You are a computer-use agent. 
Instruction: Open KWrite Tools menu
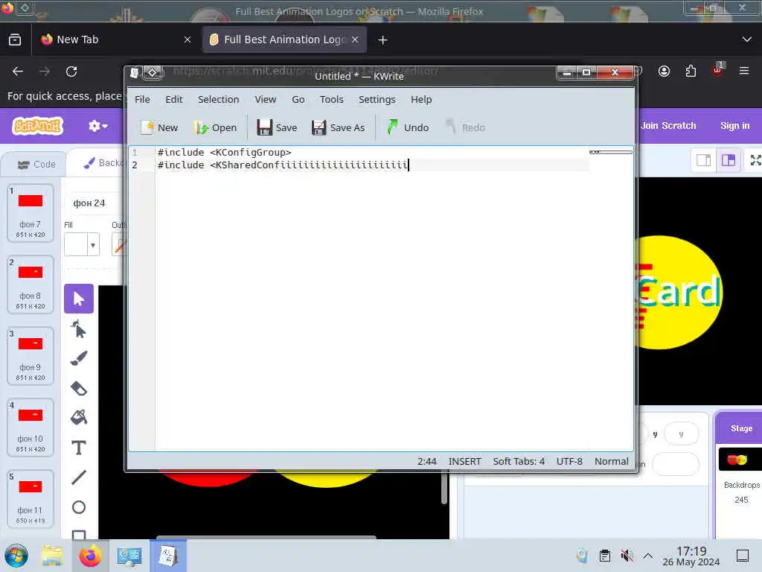[331, 99]
